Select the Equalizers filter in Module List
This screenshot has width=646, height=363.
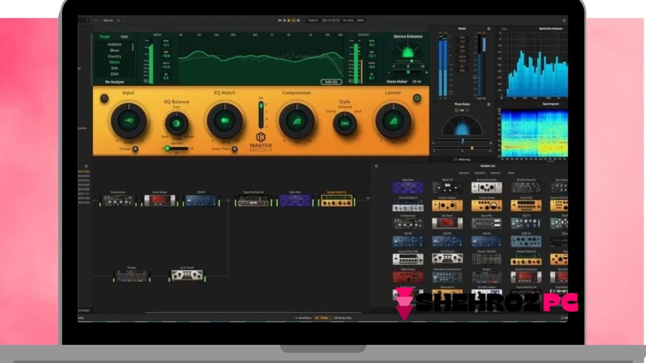[479, 173]
